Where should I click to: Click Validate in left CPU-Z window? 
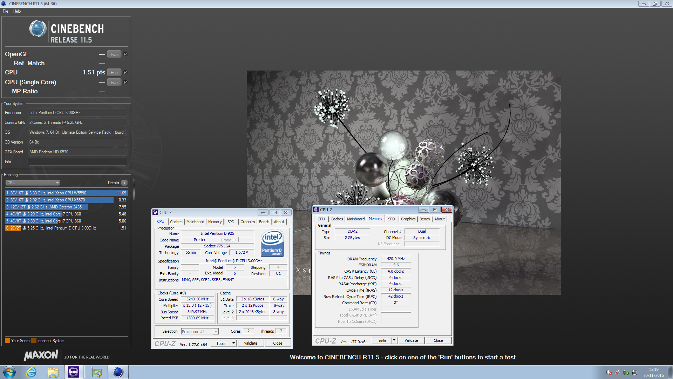251,344
